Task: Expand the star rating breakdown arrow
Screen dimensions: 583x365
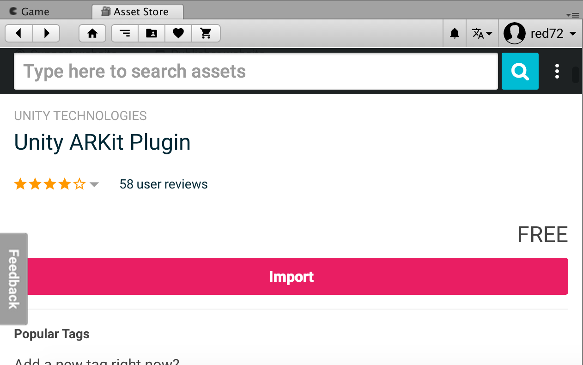Action: point(94,185)
